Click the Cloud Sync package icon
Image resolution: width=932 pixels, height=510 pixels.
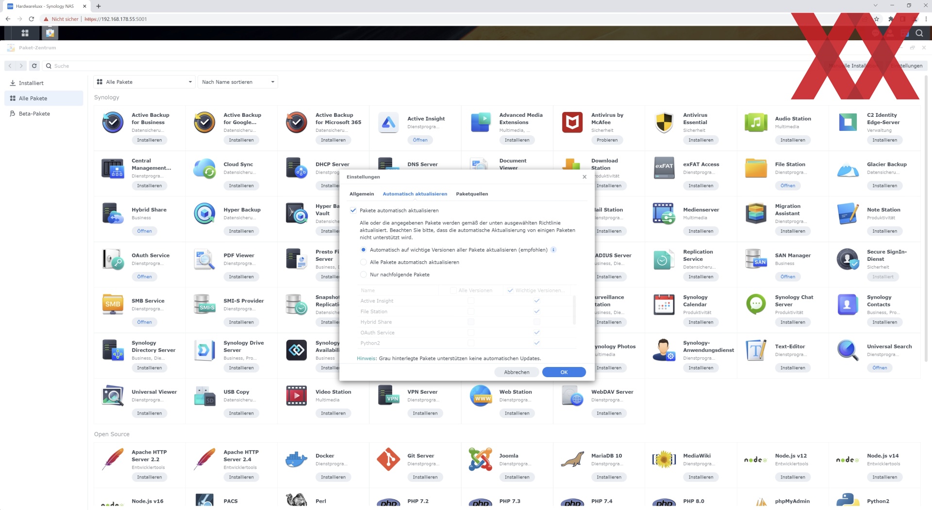(x=204, y=168)
